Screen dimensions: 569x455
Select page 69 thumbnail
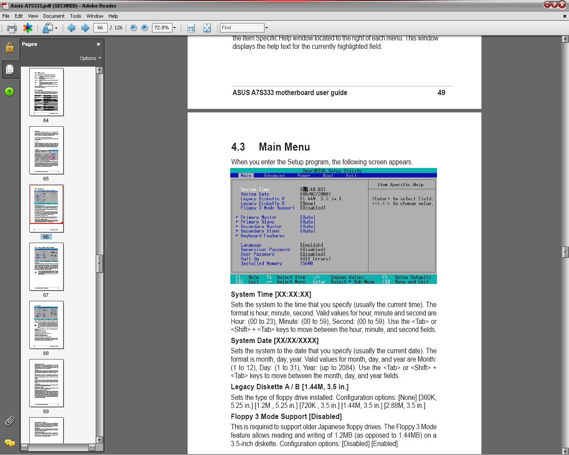click(x=46, y=383)
